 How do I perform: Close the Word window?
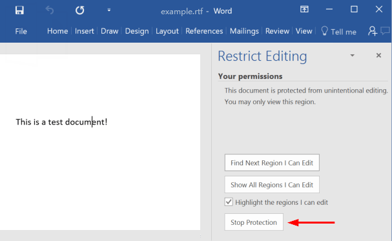[379, 9]
